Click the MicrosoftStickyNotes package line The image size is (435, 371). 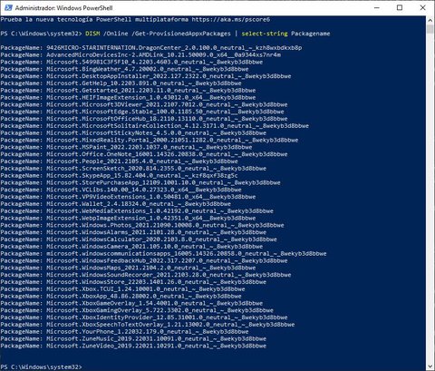click(x=133, y=133)
